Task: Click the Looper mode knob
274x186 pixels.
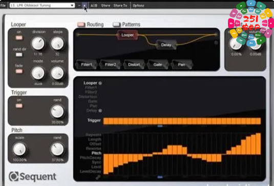Action: tap(38, 73)
